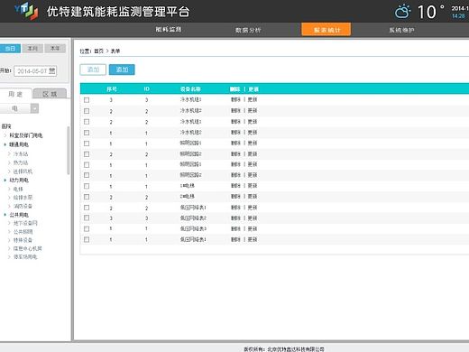Click the cloudy weather icon
469x352 pixels.
coord(402,12)
